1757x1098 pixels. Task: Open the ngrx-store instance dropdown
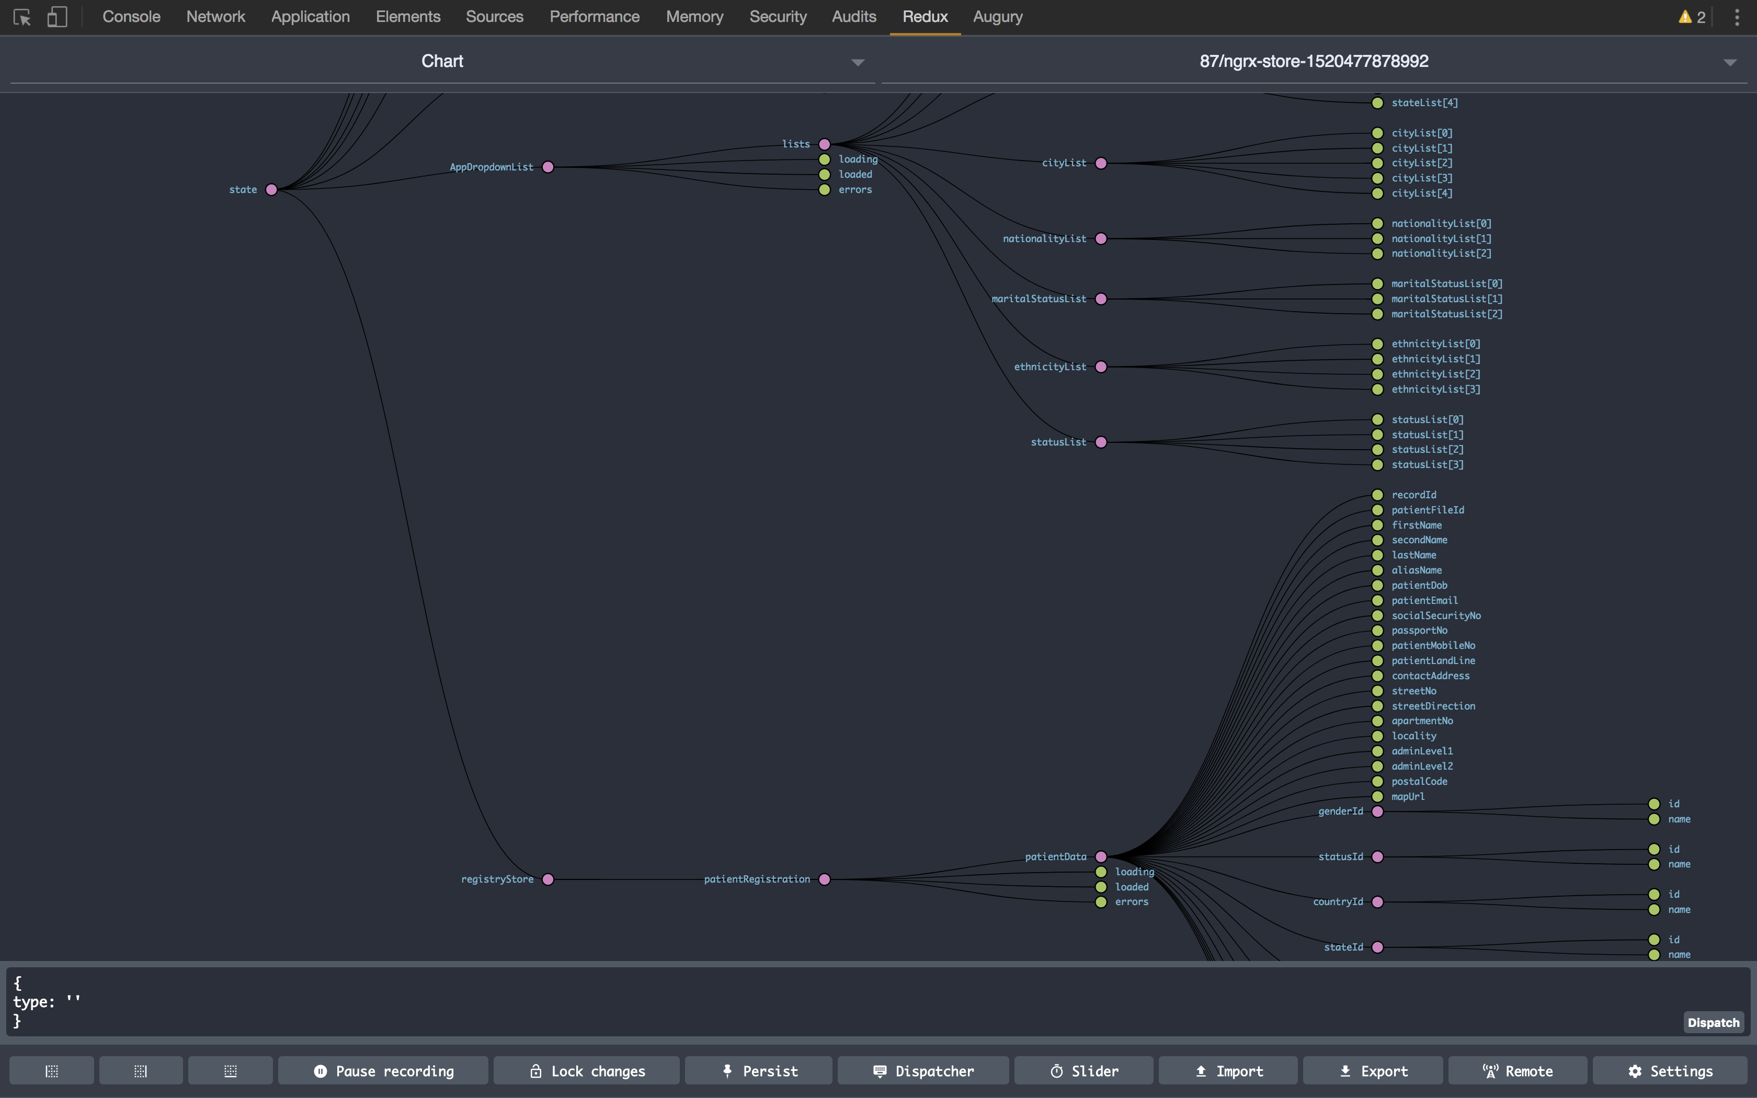pos(1314,62)
